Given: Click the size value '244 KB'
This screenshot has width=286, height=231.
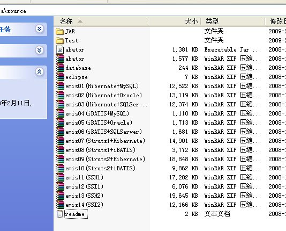Looking at the screenshot, I should tap(188, 68).
